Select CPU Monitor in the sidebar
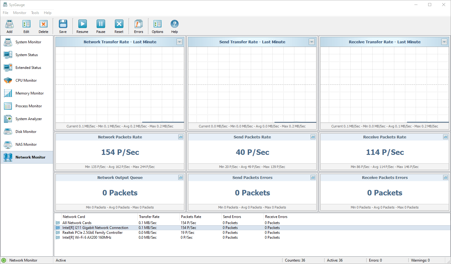This screenshot has width=451, height=264. coord(26,80)
